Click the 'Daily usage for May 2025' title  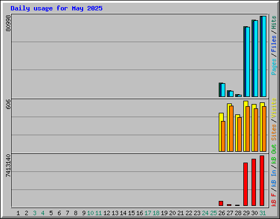pos(56,8)
